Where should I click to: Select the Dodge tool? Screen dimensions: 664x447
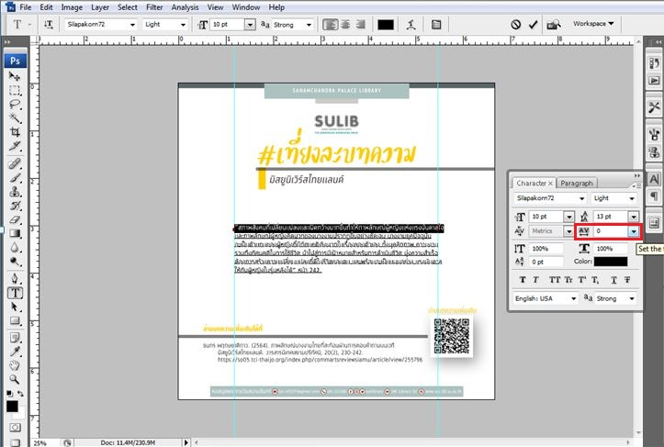[15, 262]
